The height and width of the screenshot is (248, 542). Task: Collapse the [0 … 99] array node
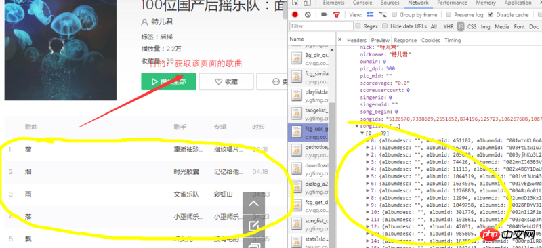point(362,133)
